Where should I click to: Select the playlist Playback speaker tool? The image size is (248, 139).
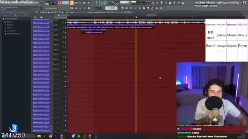coord(63,12)
